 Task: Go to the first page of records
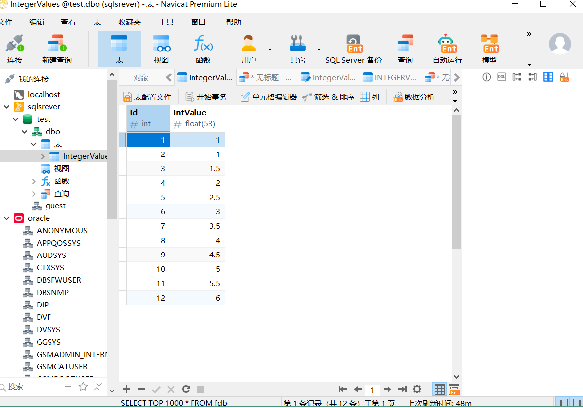pos(343,389)
